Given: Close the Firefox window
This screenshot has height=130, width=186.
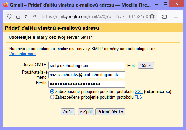Looking at the screenshot, I should [177, 4].
